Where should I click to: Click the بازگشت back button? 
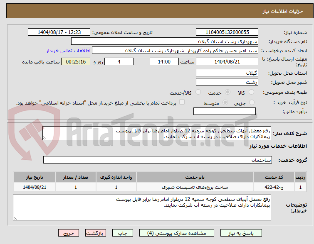click(x=96, y=233)
